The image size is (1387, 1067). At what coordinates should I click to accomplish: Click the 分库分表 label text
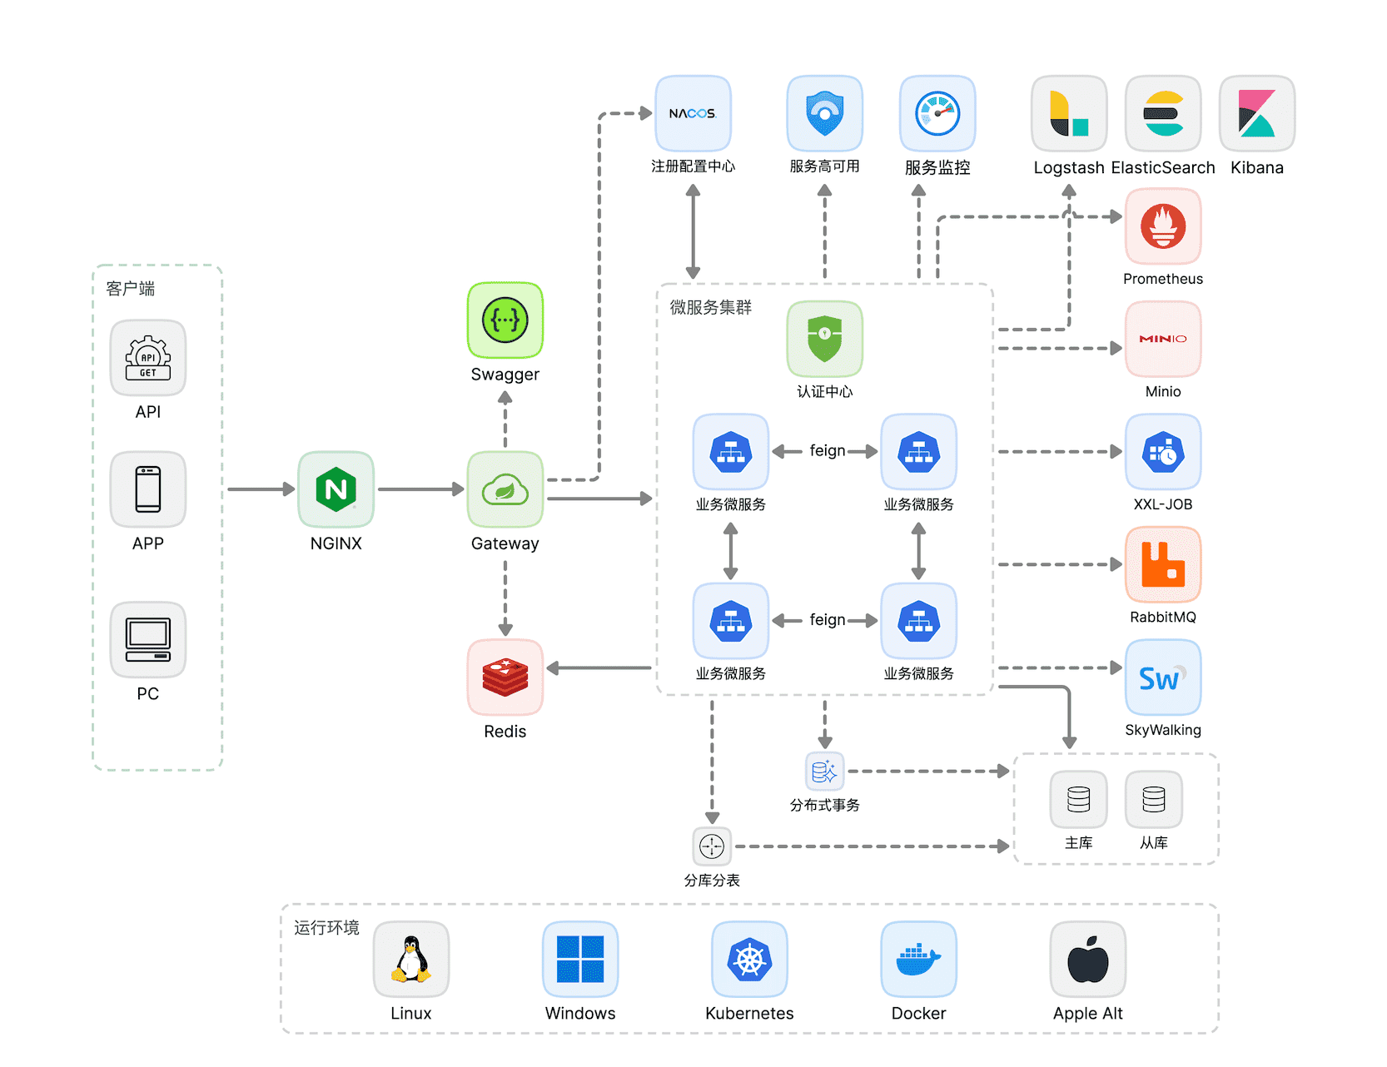[x=712, y=881]
